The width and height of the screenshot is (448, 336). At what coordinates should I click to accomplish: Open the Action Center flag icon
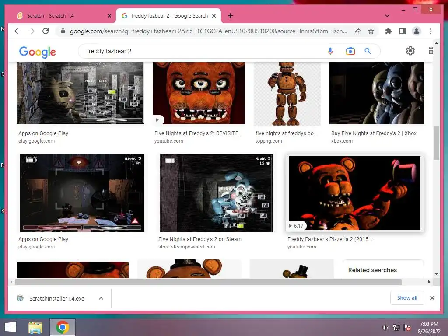tap(407, 328)
